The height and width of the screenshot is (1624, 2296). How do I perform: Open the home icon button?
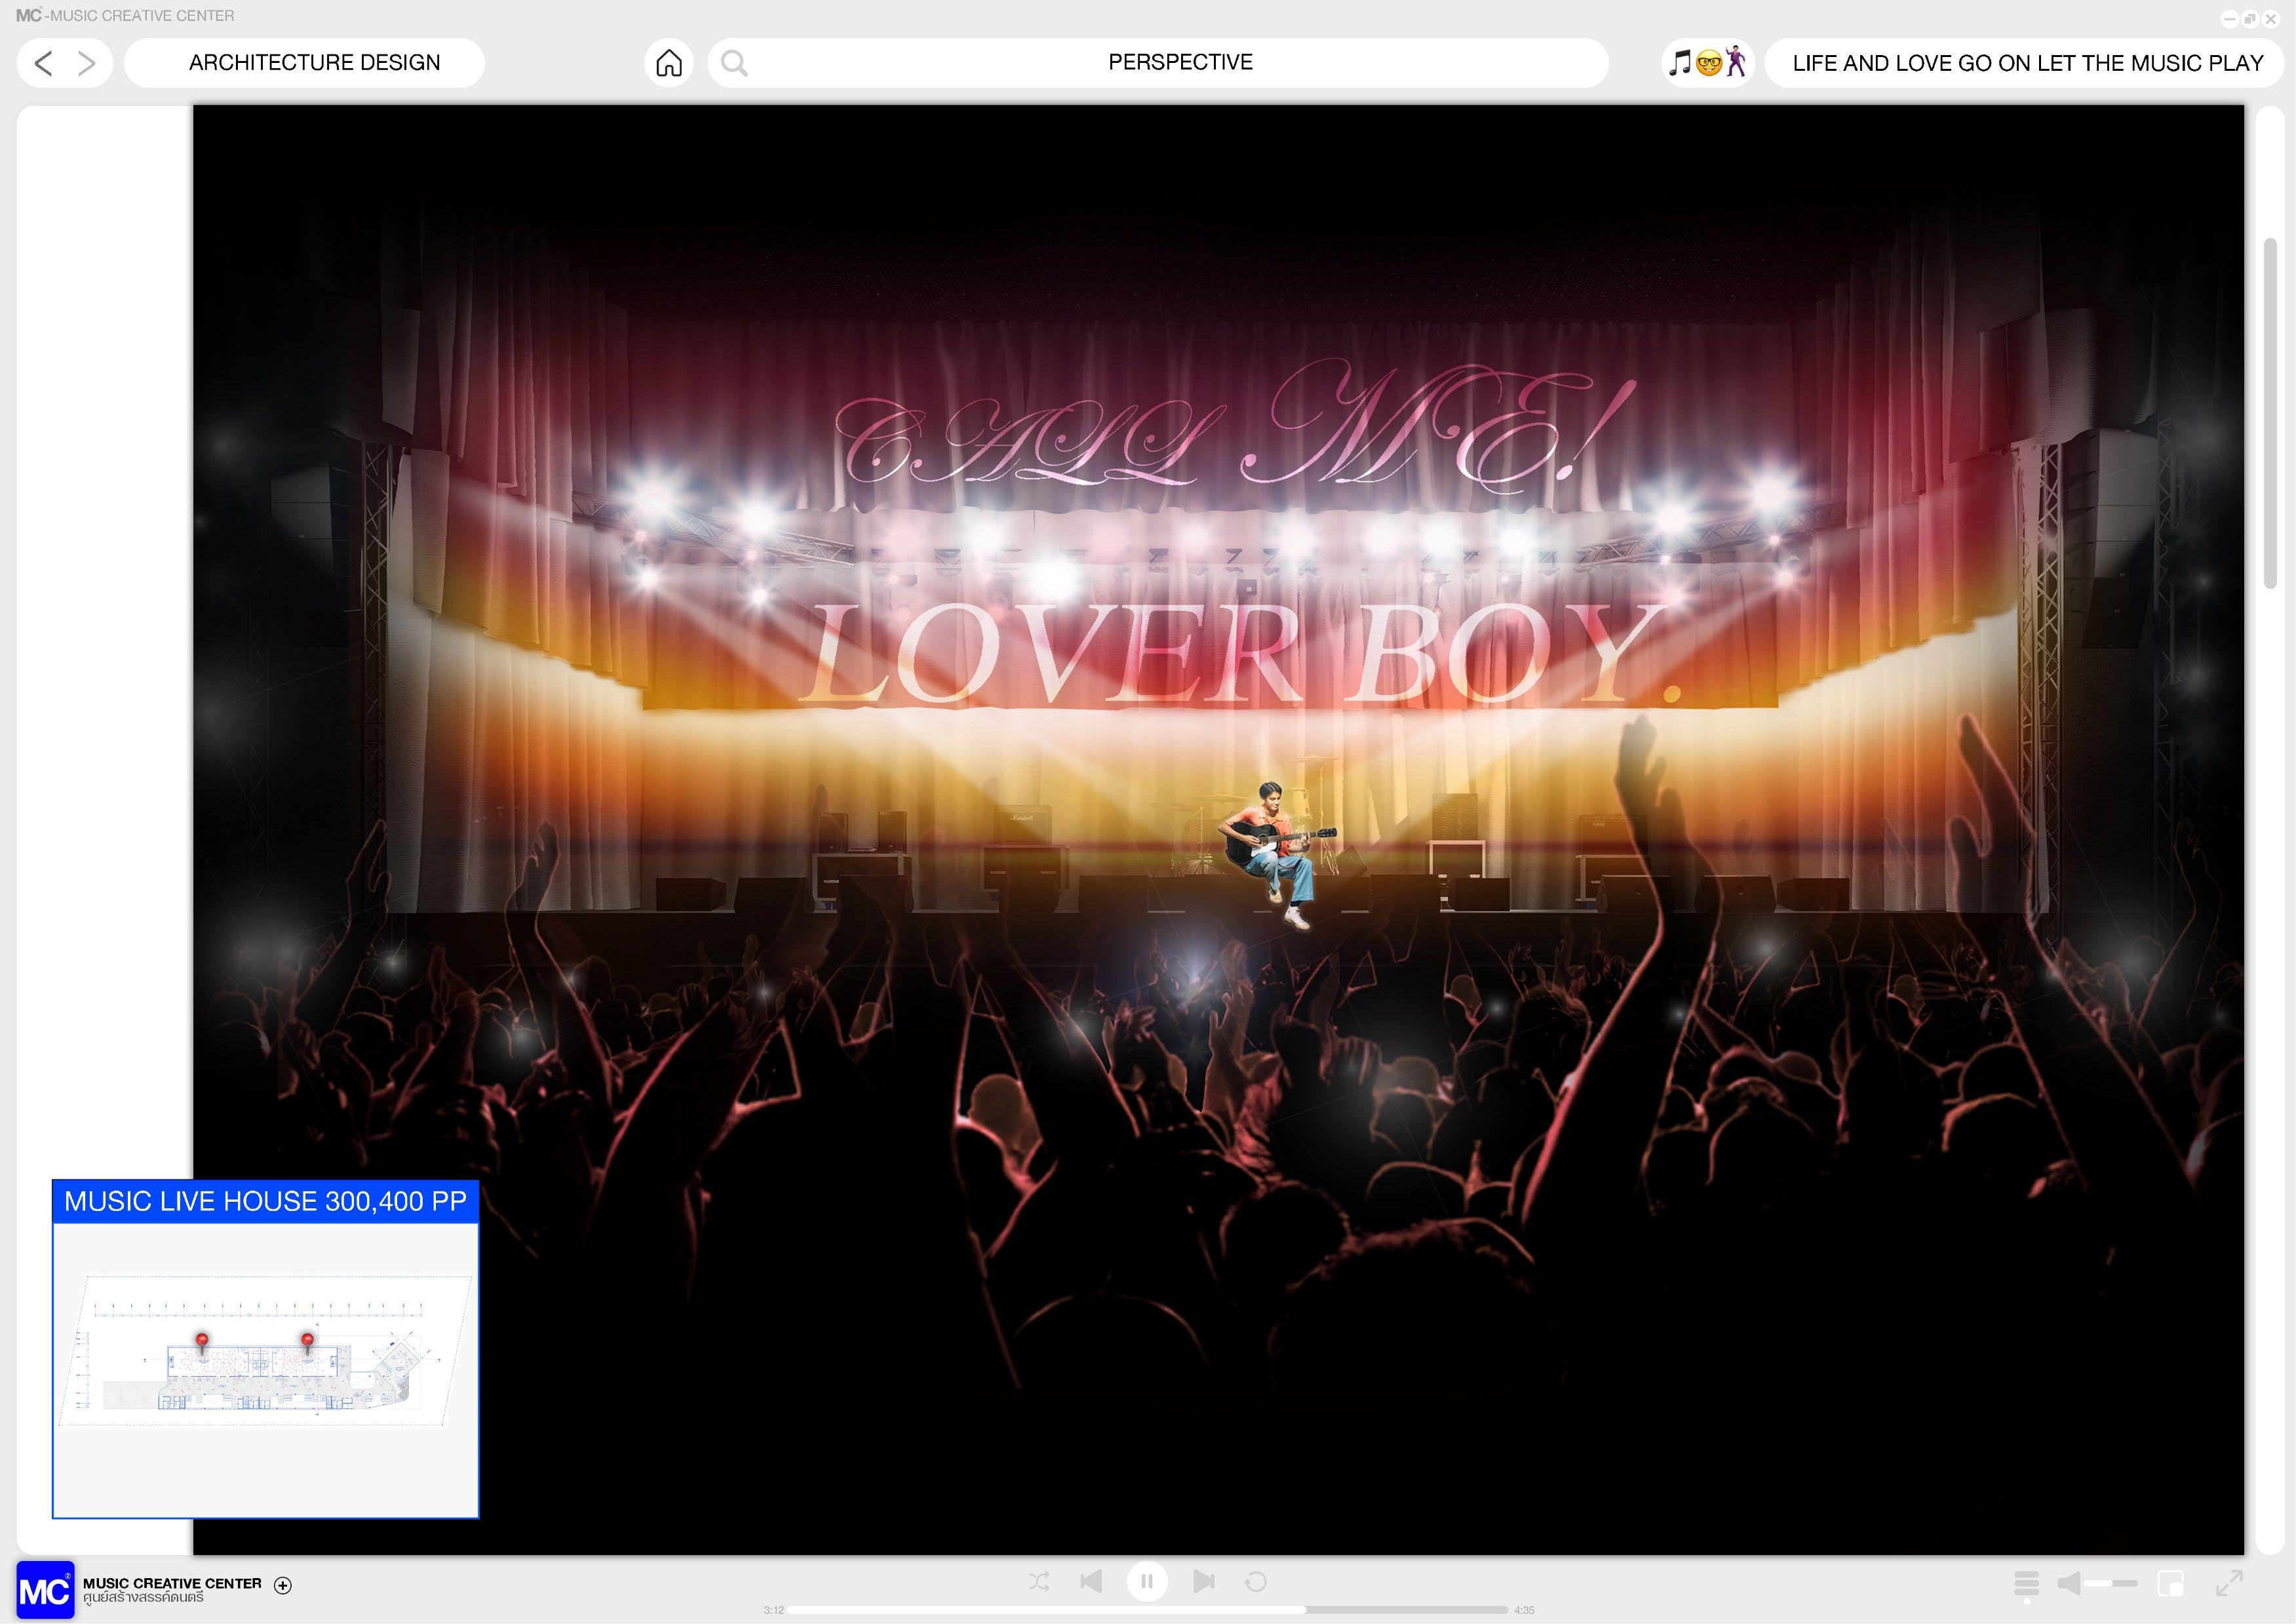tap(669, 64)
